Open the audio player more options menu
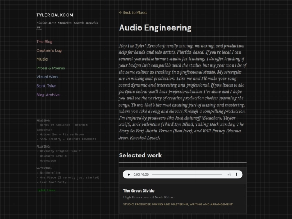Viewport: 292px width, 219px height. click(236, 175)
